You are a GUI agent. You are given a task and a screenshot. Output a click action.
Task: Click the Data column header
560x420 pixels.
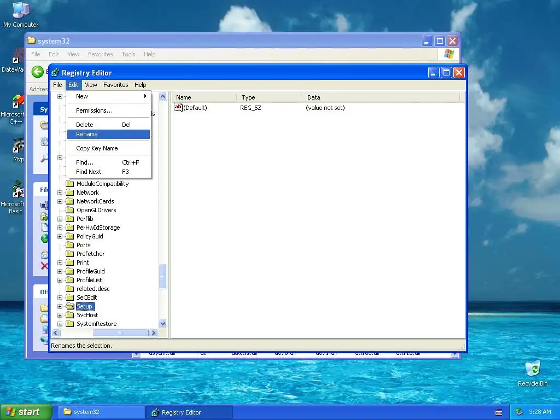click(x=381, y=97)
